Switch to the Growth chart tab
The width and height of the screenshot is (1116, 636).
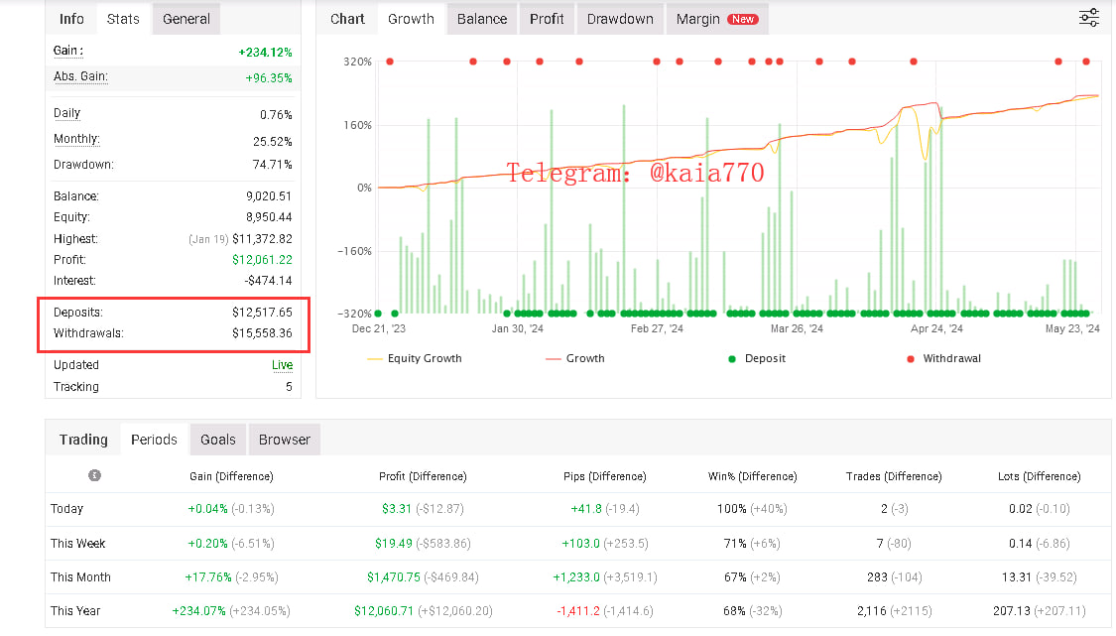click(x=411, y=19)
